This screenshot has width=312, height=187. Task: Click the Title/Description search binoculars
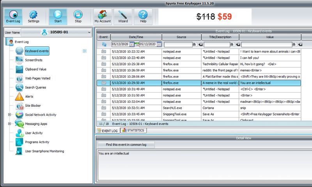tap(232, 44)
